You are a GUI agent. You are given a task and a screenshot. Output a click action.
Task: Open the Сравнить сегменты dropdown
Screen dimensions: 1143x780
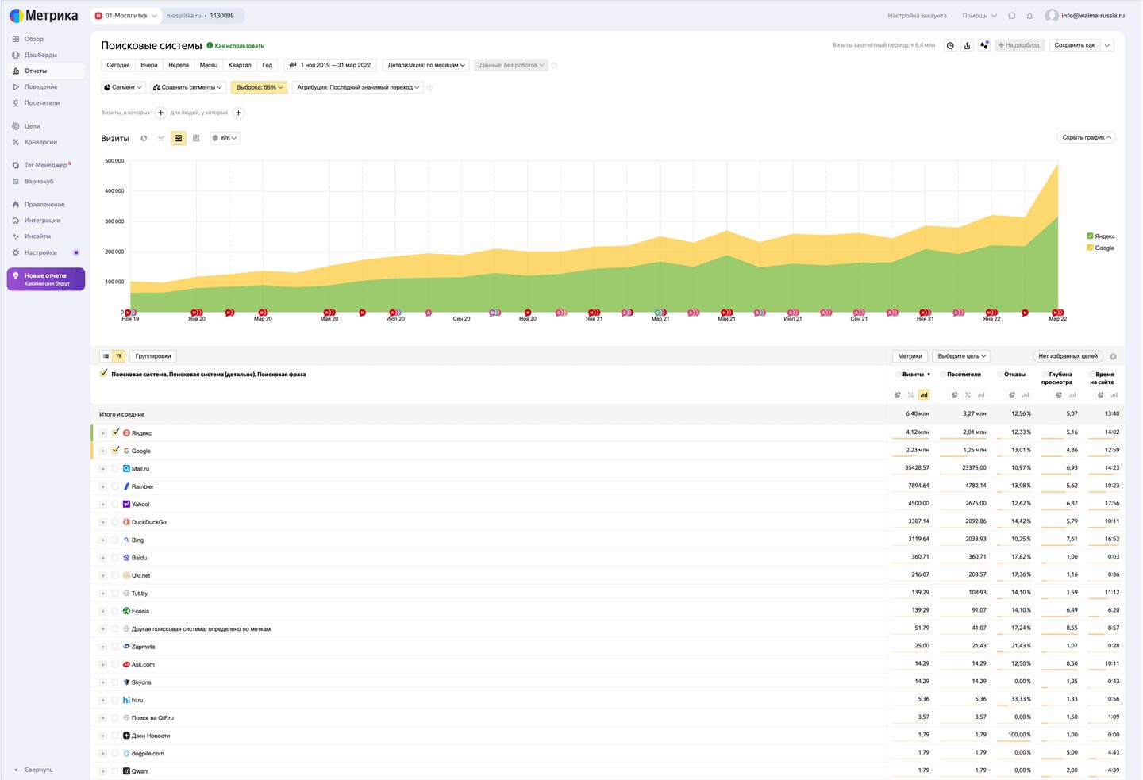(x=188, y=87)
